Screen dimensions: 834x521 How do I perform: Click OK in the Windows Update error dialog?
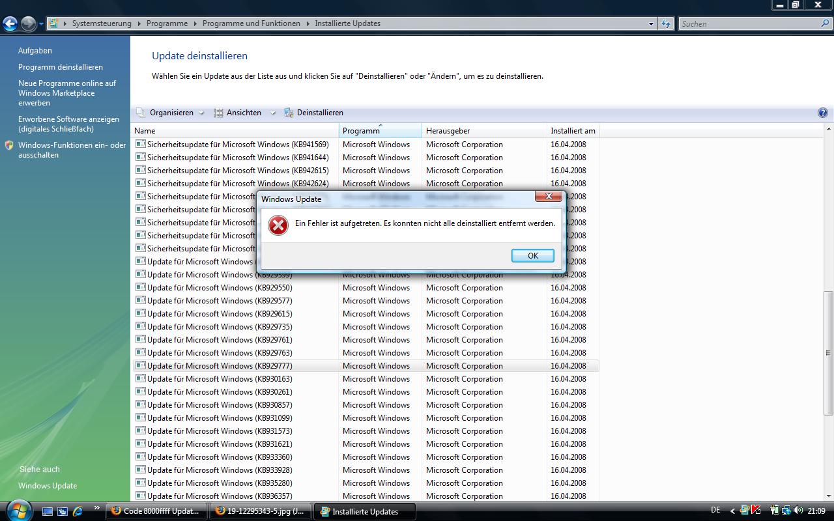pyautogui.click(x=532, y=256)
